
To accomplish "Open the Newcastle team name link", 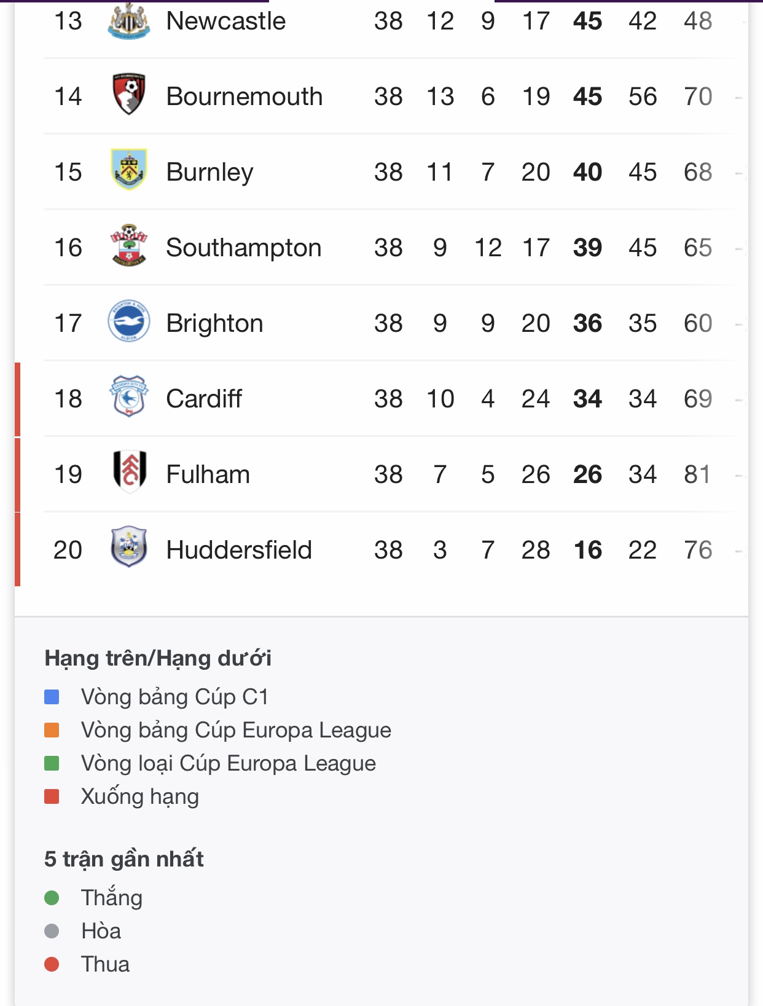I will tap(226, 22).
